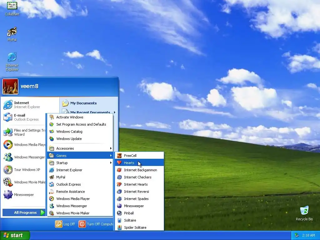320x240 pixels.
Task: Click the system tray notification icon
Action: [297, 235]
